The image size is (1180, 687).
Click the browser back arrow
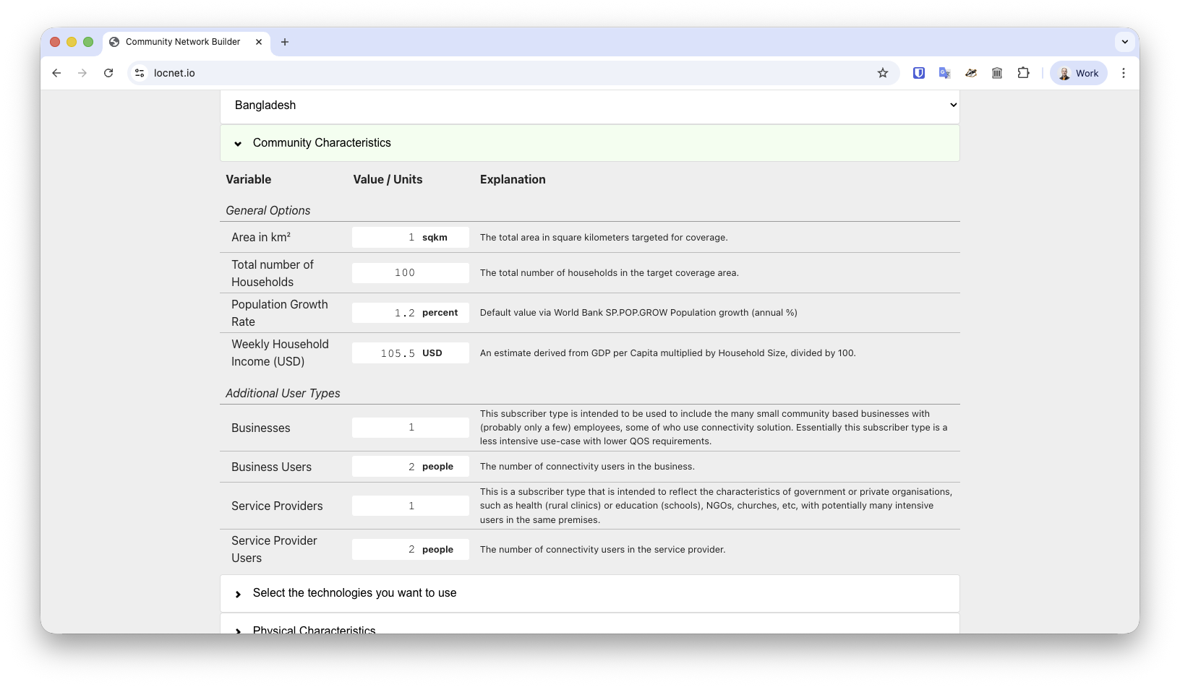pos(56,73)
